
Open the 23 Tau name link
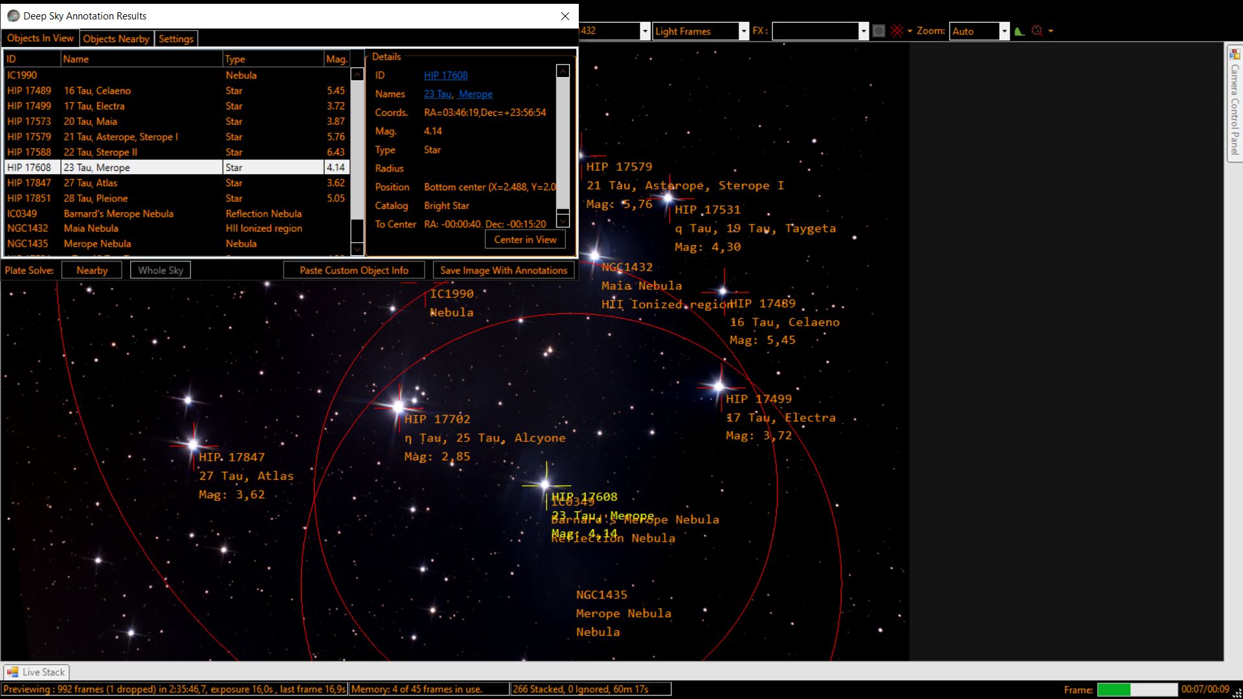click(438, 94)
